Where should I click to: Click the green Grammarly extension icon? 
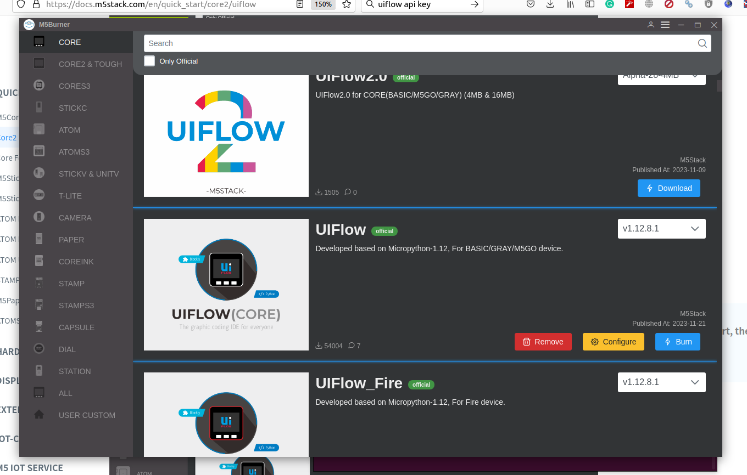coord(610,4)
